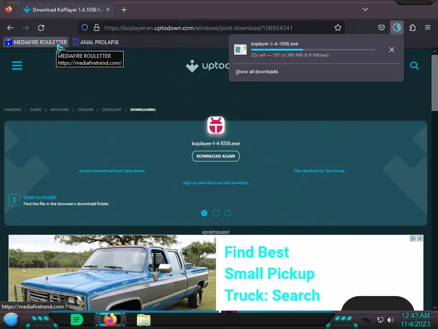Click Sign up and discover the benefits
438x329 pixels.
tap(216, 182)
